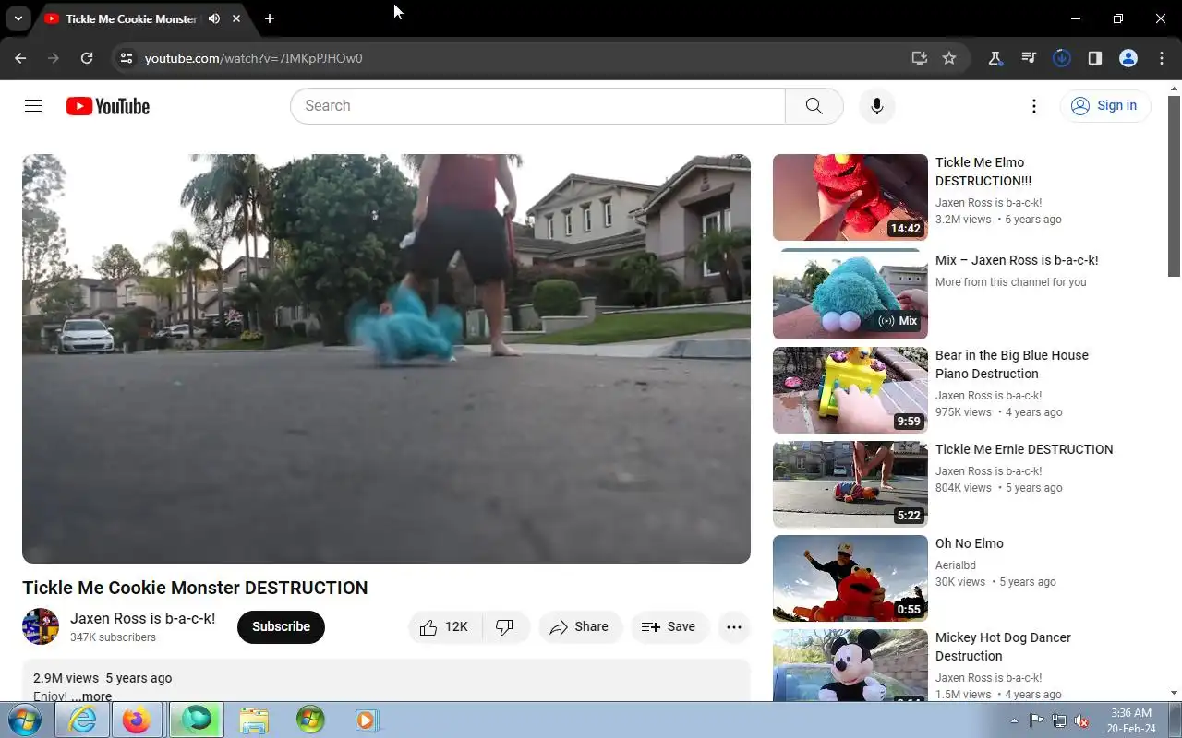Open the tab search dropdown arrow
The height and width of the screenshot is (738, 1182).
coord(18,18)
